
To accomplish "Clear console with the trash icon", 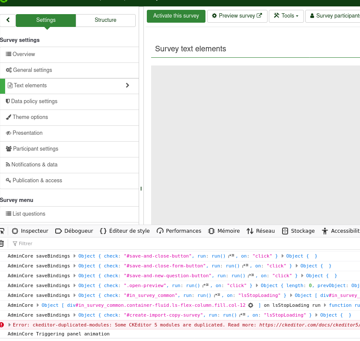I will (2, 243).
